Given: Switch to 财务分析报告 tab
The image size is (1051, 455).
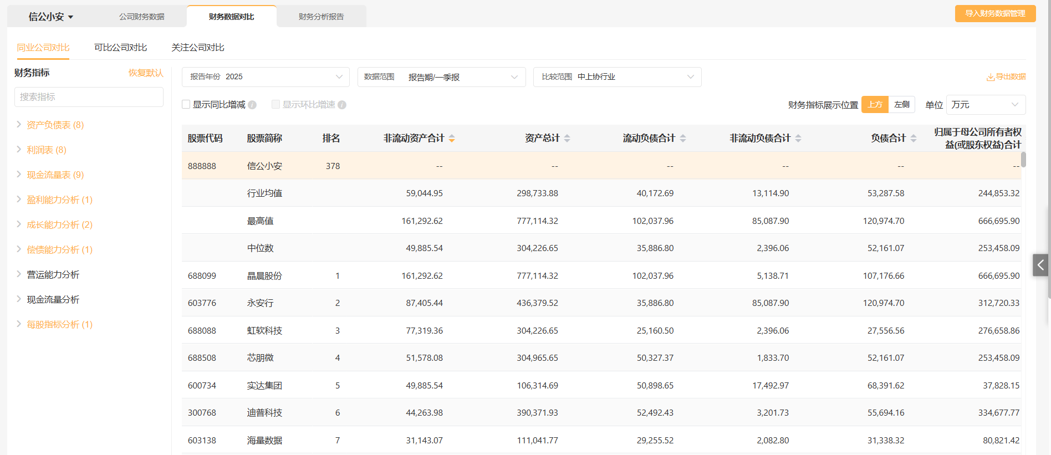Looking at the screenshot, I should [x=321, y=17].
